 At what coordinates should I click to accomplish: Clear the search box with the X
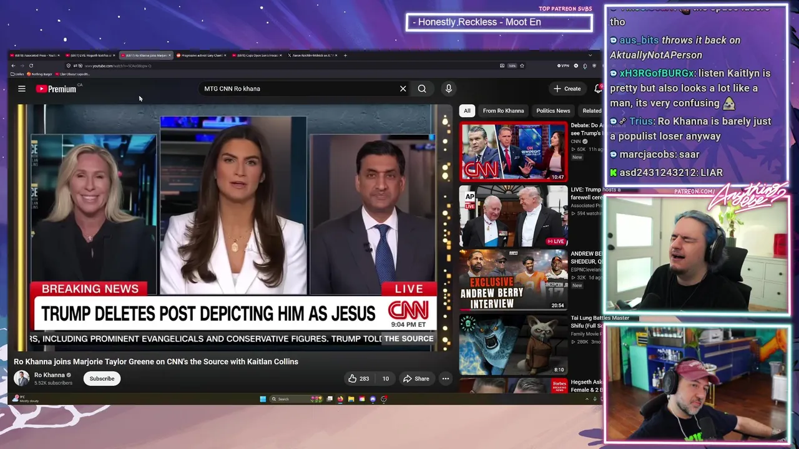tap(403, 89)
